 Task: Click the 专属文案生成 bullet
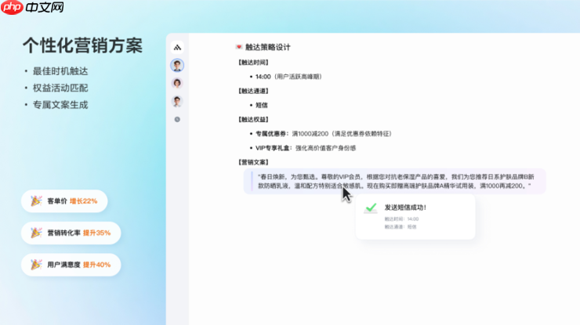pos(60,105)
